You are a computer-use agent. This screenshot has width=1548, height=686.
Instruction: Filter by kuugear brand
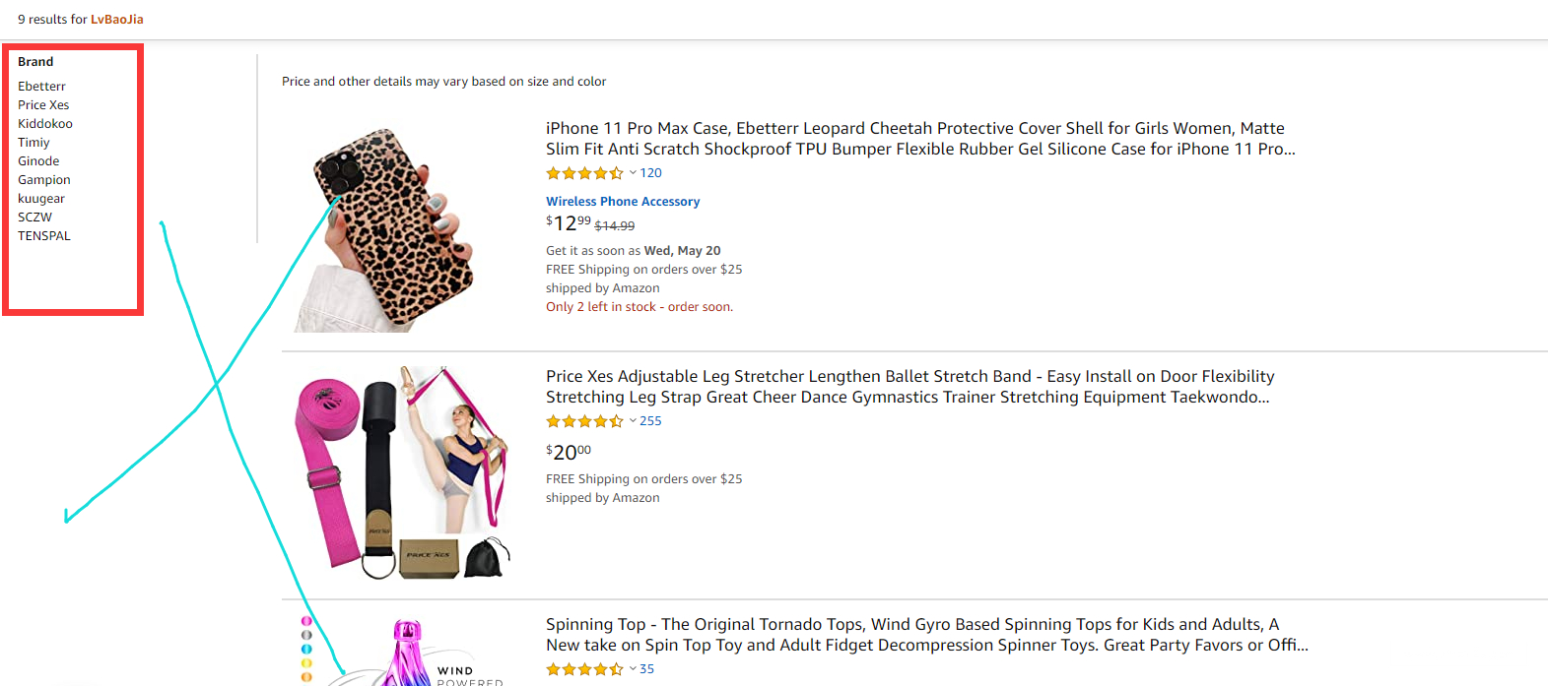pos(41,199)
